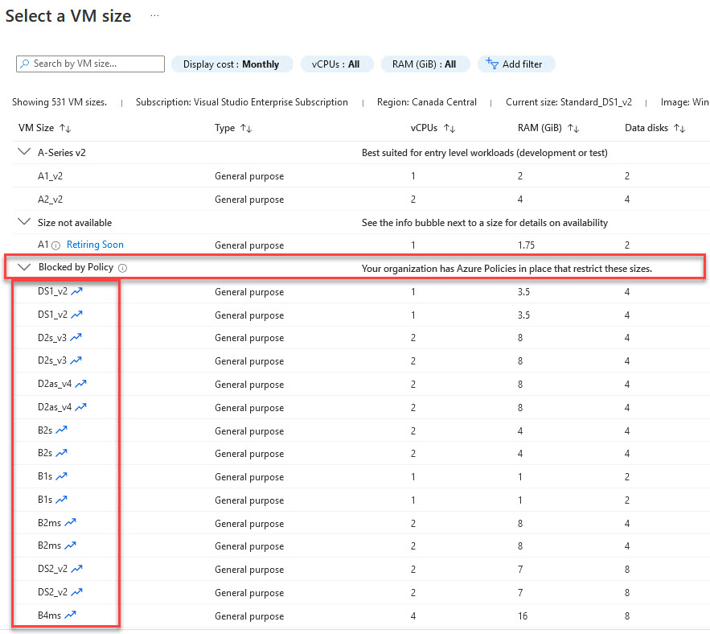Screen dimensions: 710x634
Task: Collapse the Blocked by Policy group
Action: pos(23,268)
